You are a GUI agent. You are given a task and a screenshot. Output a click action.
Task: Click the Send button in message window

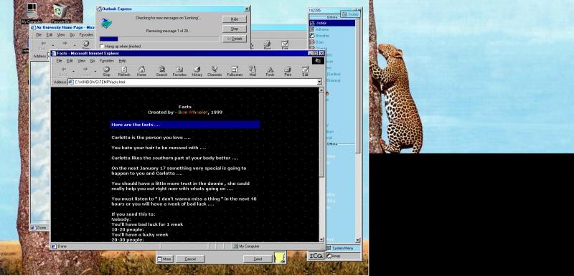(258, 259)
